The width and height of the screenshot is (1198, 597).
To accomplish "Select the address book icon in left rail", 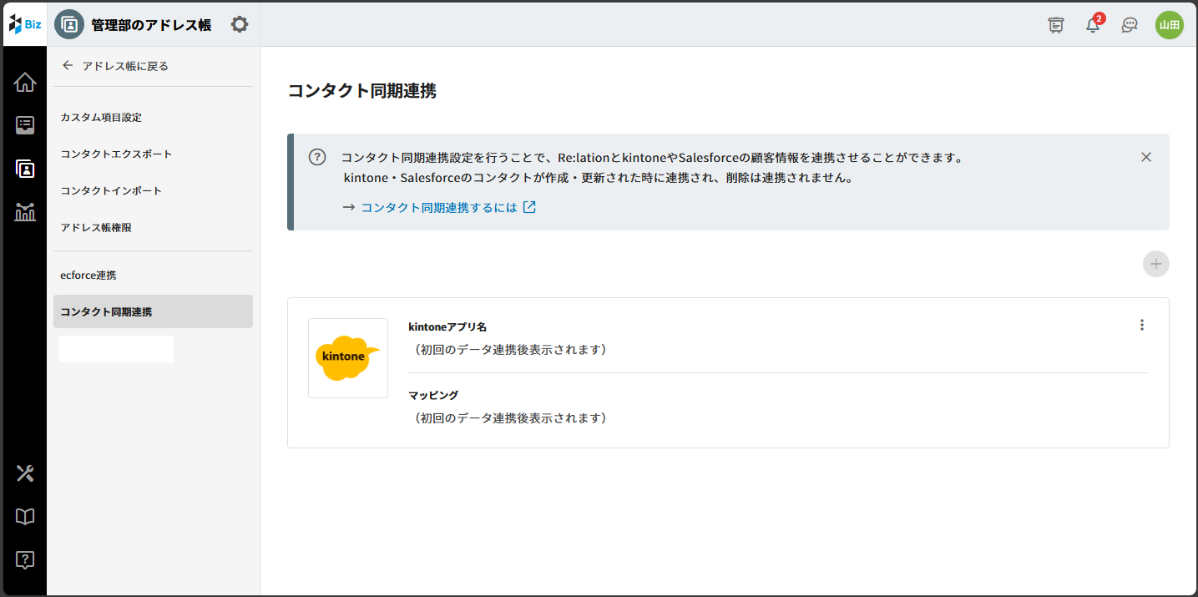I will 25,169.
